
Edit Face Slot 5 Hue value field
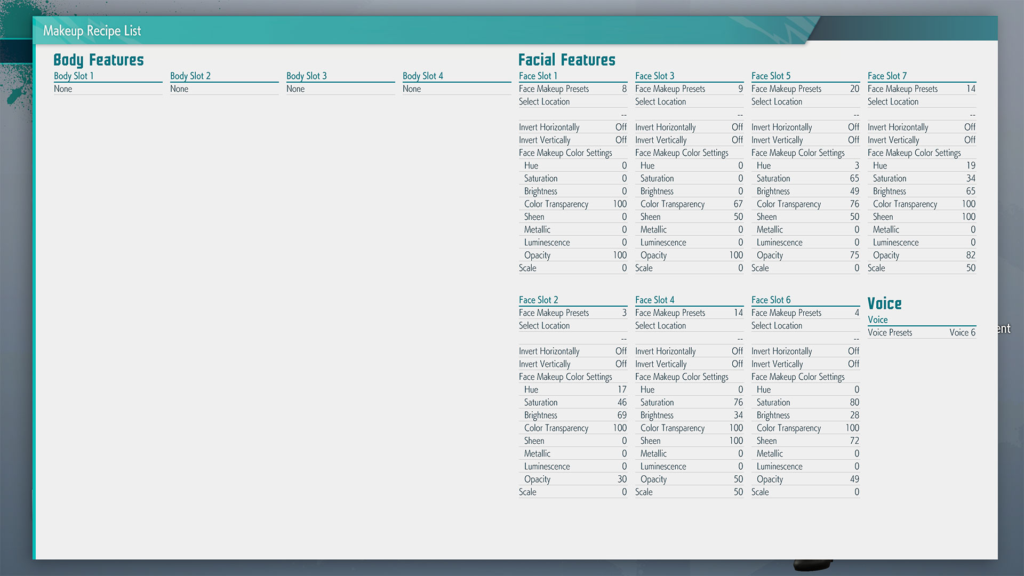click(x=855, y=165)
